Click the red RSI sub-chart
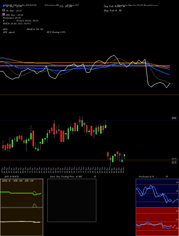Screen dimensions: 179x236 pyautogui.click(x=157, y=222)
